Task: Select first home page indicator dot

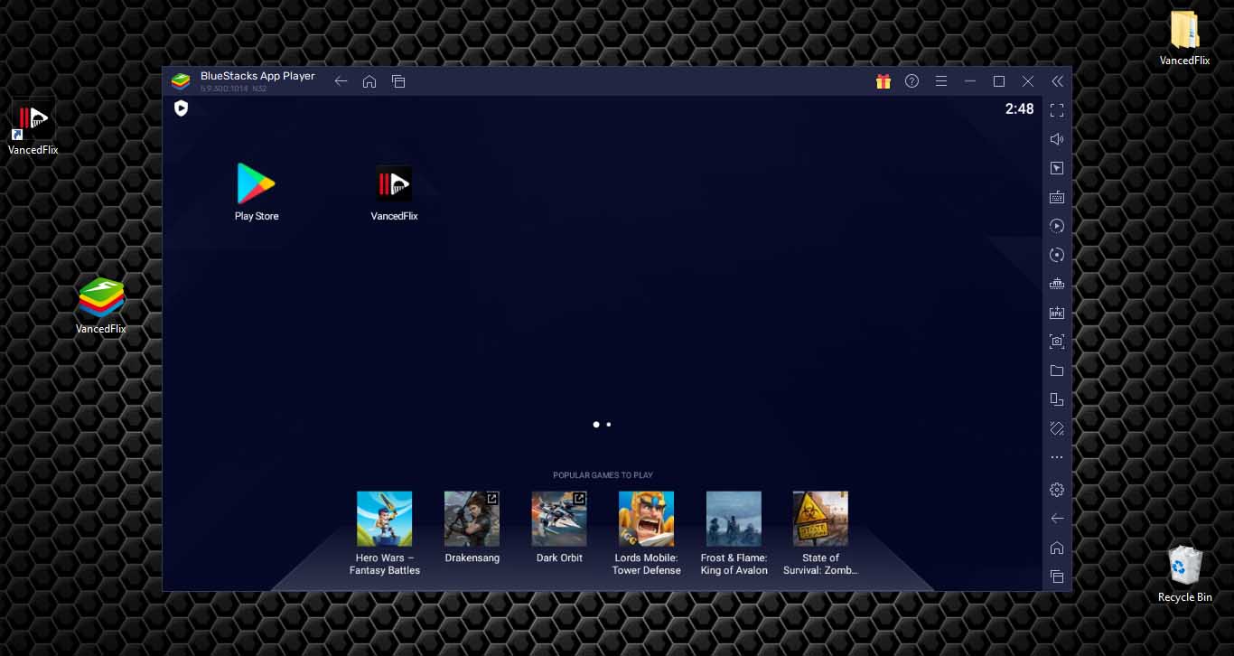Action: (596, 424)
